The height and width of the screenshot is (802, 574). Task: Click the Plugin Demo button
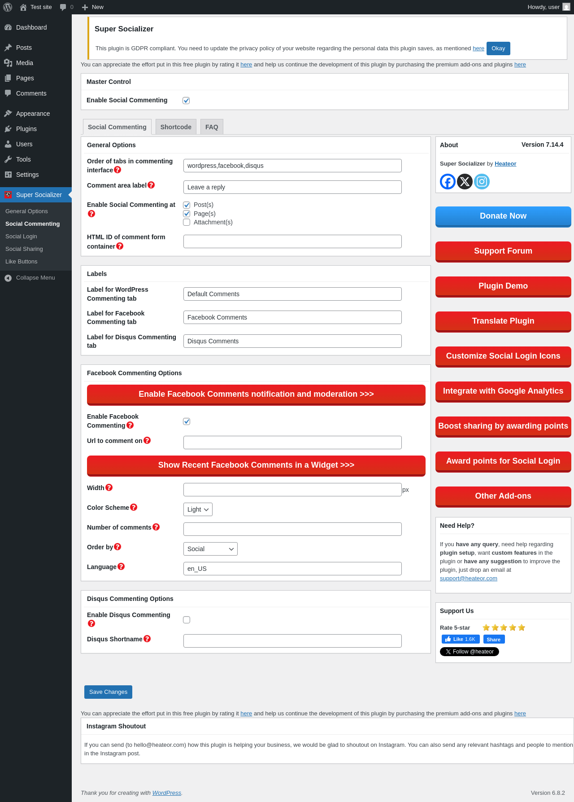point(503,287)
